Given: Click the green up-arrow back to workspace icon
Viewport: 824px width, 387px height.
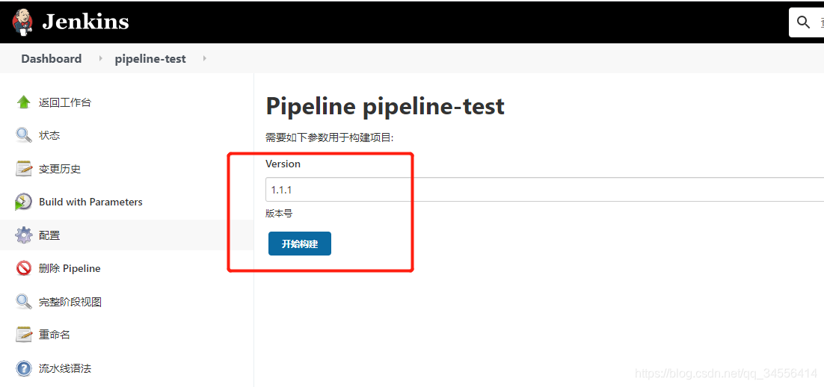Looking at the screenshot, I should point(24,102).
